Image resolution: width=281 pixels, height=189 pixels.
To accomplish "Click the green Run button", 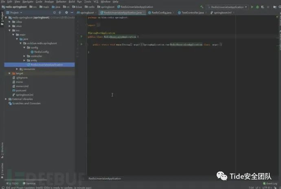I will pos(252,7).
